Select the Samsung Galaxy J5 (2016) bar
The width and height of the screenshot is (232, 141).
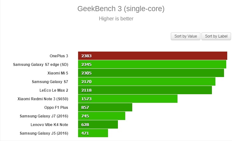[x=93, y=133]
